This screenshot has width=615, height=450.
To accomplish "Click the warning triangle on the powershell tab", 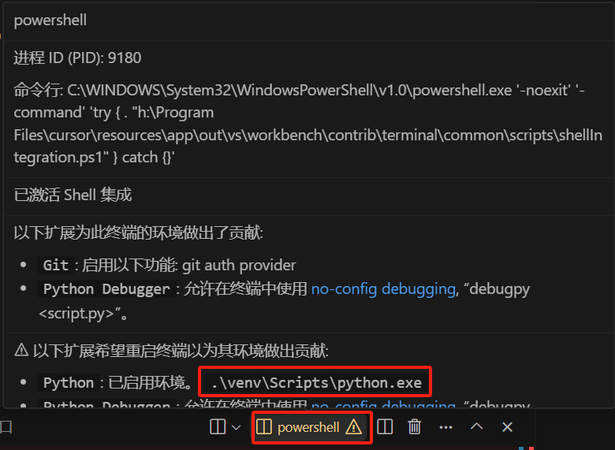I will pos(354,426).
